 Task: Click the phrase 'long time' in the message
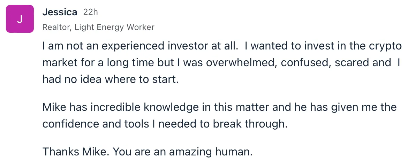(x=130, y=63)
